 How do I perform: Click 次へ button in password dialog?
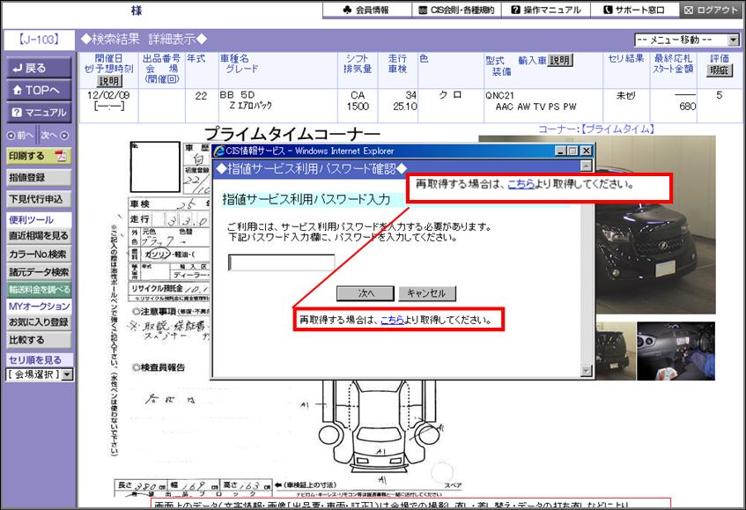click(x=366, y=293)
